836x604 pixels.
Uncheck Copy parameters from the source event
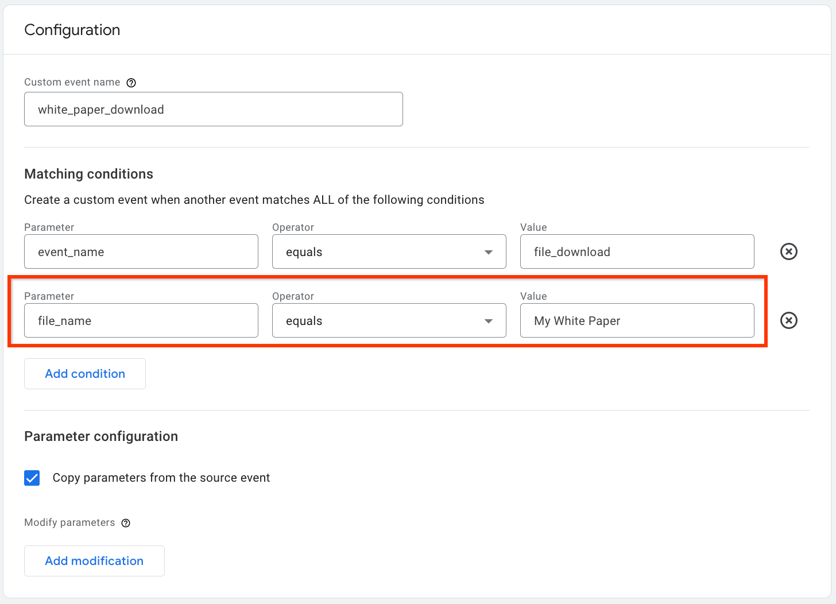point(32,478)
